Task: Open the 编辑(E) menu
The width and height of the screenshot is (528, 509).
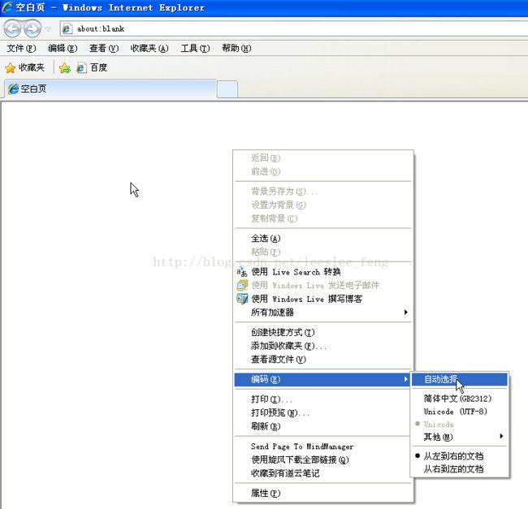Action: click(63, 49)
